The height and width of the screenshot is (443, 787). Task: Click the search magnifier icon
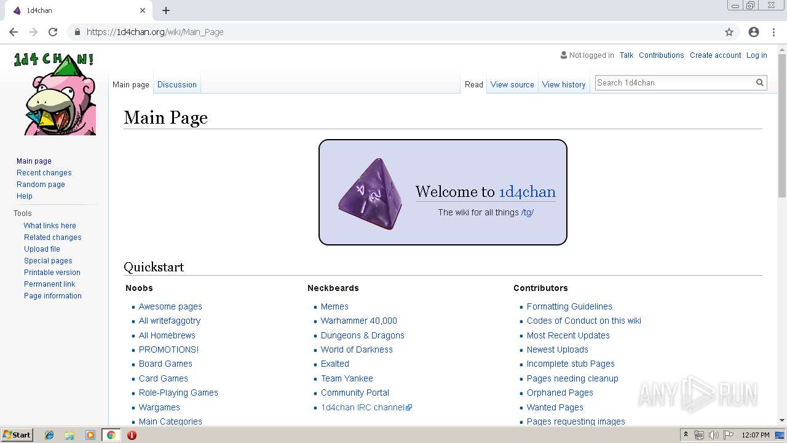[x=760, y=82]
